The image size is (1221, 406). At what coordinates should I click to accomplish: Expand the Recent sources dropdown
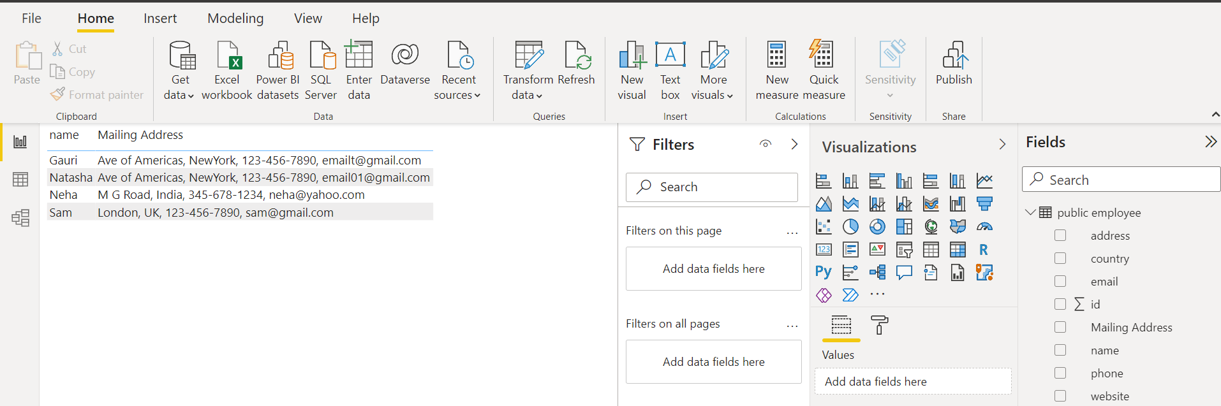[x=457, y=94]
